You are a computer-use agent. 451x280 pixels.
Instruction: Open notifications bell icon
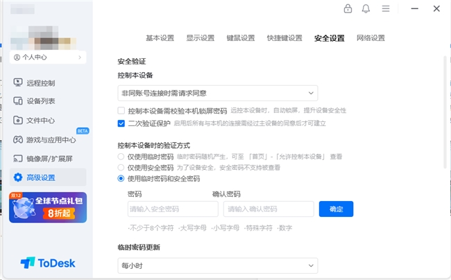coord(366,8)
